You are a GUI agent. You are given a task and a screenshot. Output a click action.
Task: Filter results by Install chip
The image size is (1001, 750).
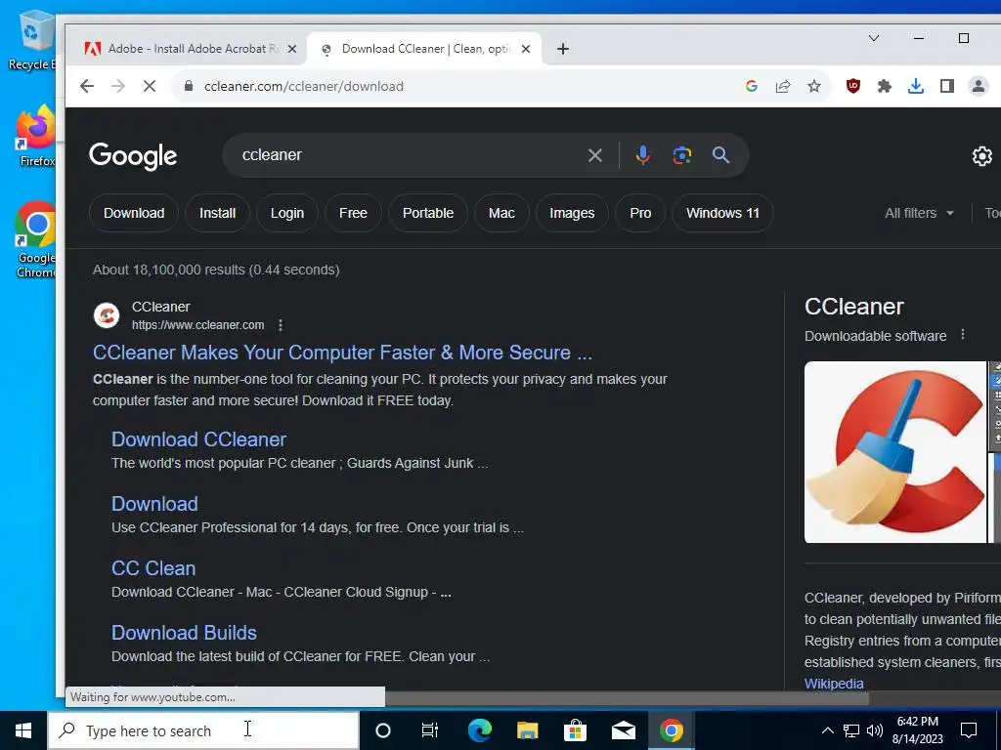[x=218, y=213]
